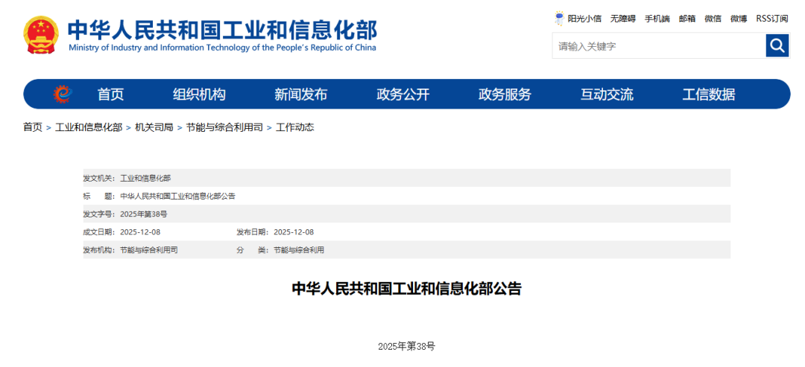Click the 请输入关键字 search field

pyautogui.click(x=658, y=46)
